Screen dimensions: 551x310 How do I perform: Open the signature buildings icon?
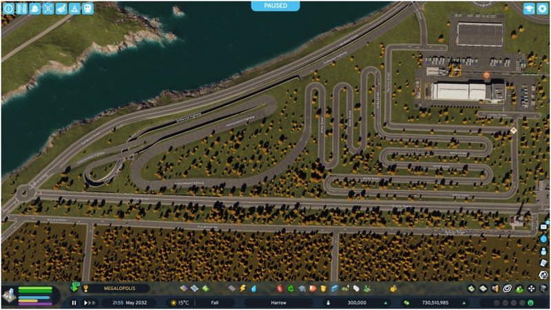pos(205,289)
